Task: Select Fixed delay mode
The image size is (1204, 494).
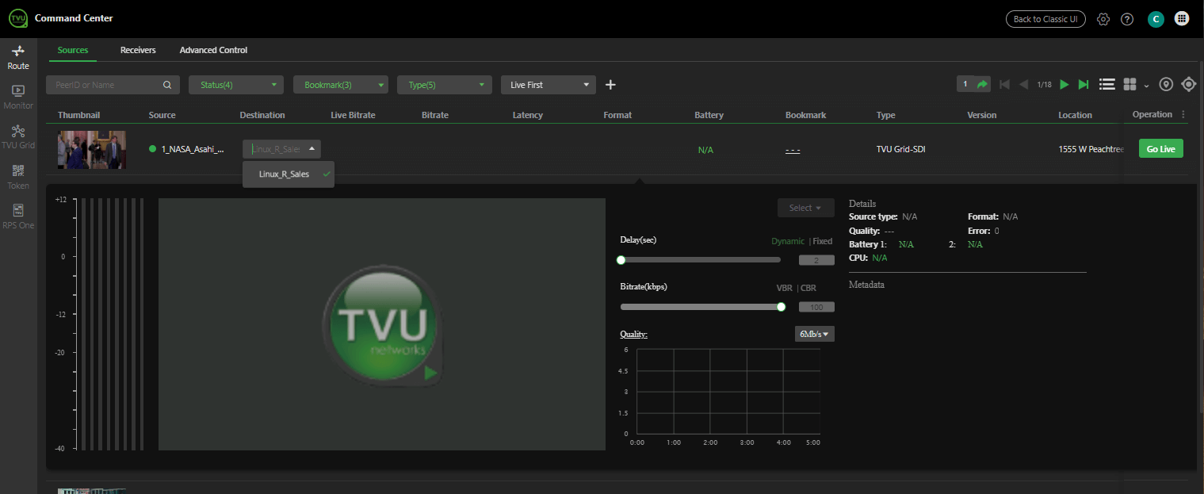Action: tap(823, 241)
